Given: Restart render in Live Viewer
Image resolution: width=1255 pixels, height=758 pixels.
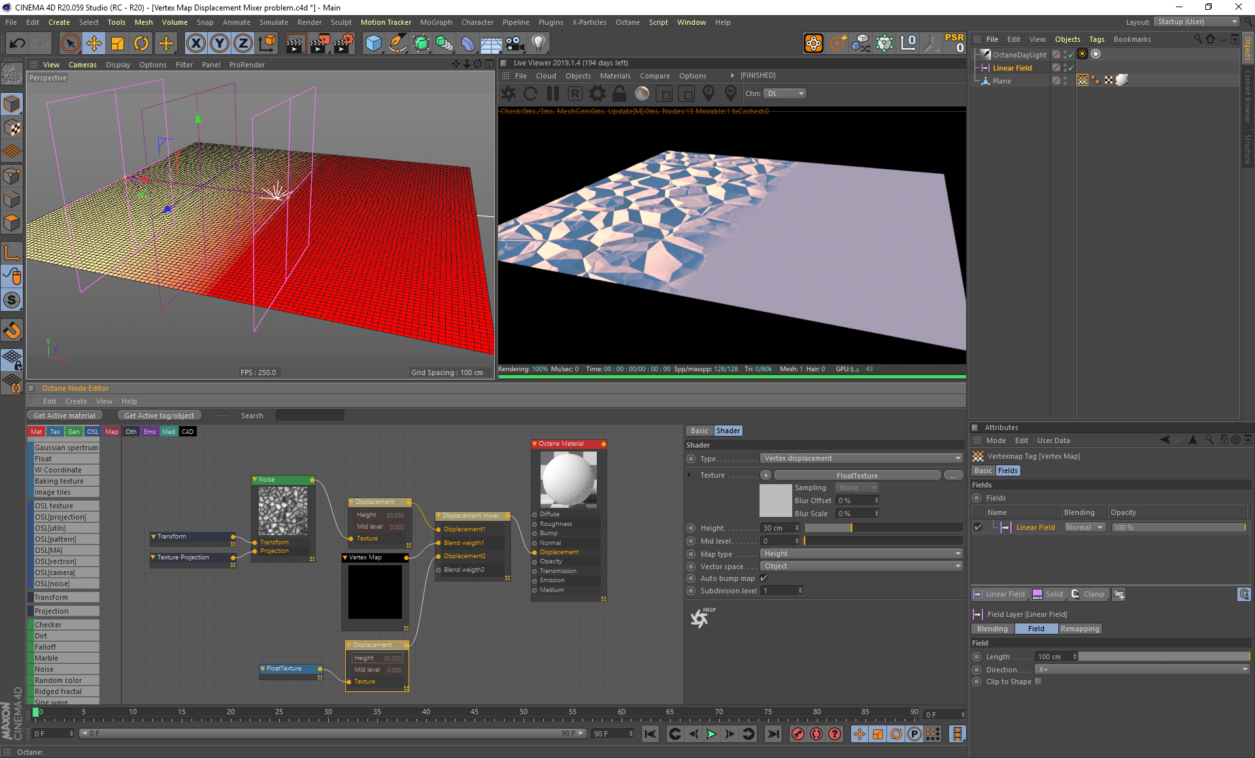Looking at the screenshot, I should 531,93.
